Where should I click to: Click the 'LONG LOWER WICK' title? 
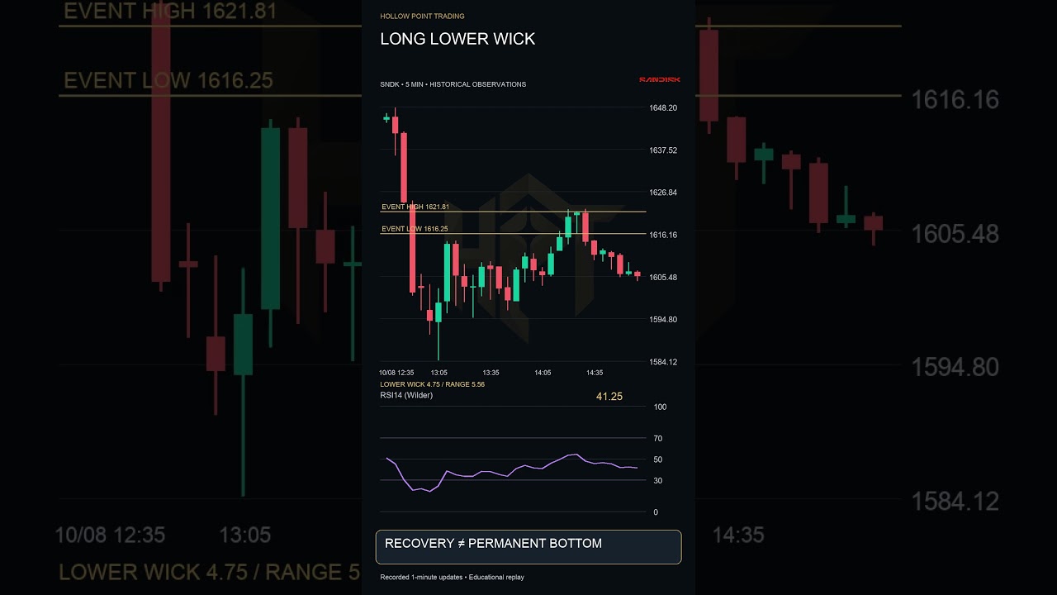(457, 39)
